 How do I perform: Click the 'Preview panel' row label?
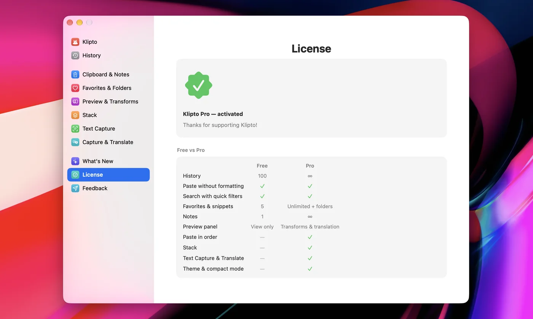pyautogui.click(x=200, y=227)
